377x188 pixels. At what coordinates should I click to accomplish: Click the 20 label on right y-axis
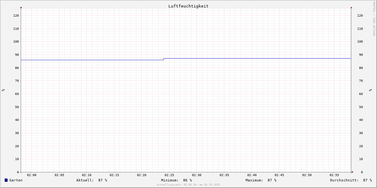pyautogui.click(x=361, y=146)
